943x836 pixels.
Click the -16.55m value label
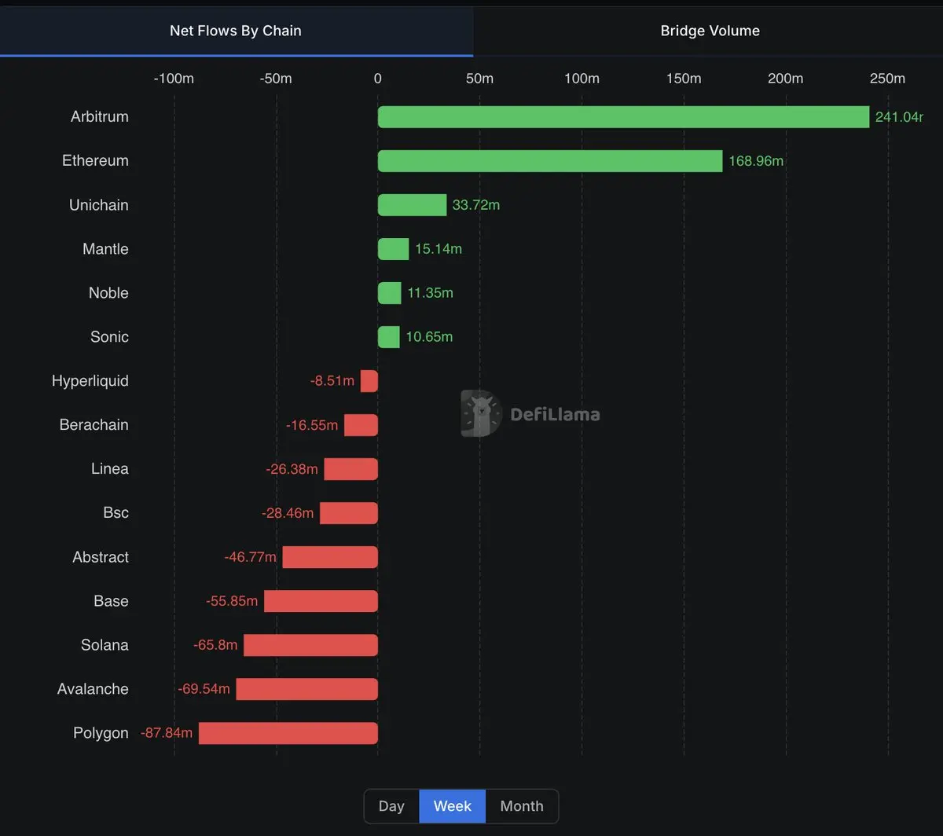tap(312, 425)
